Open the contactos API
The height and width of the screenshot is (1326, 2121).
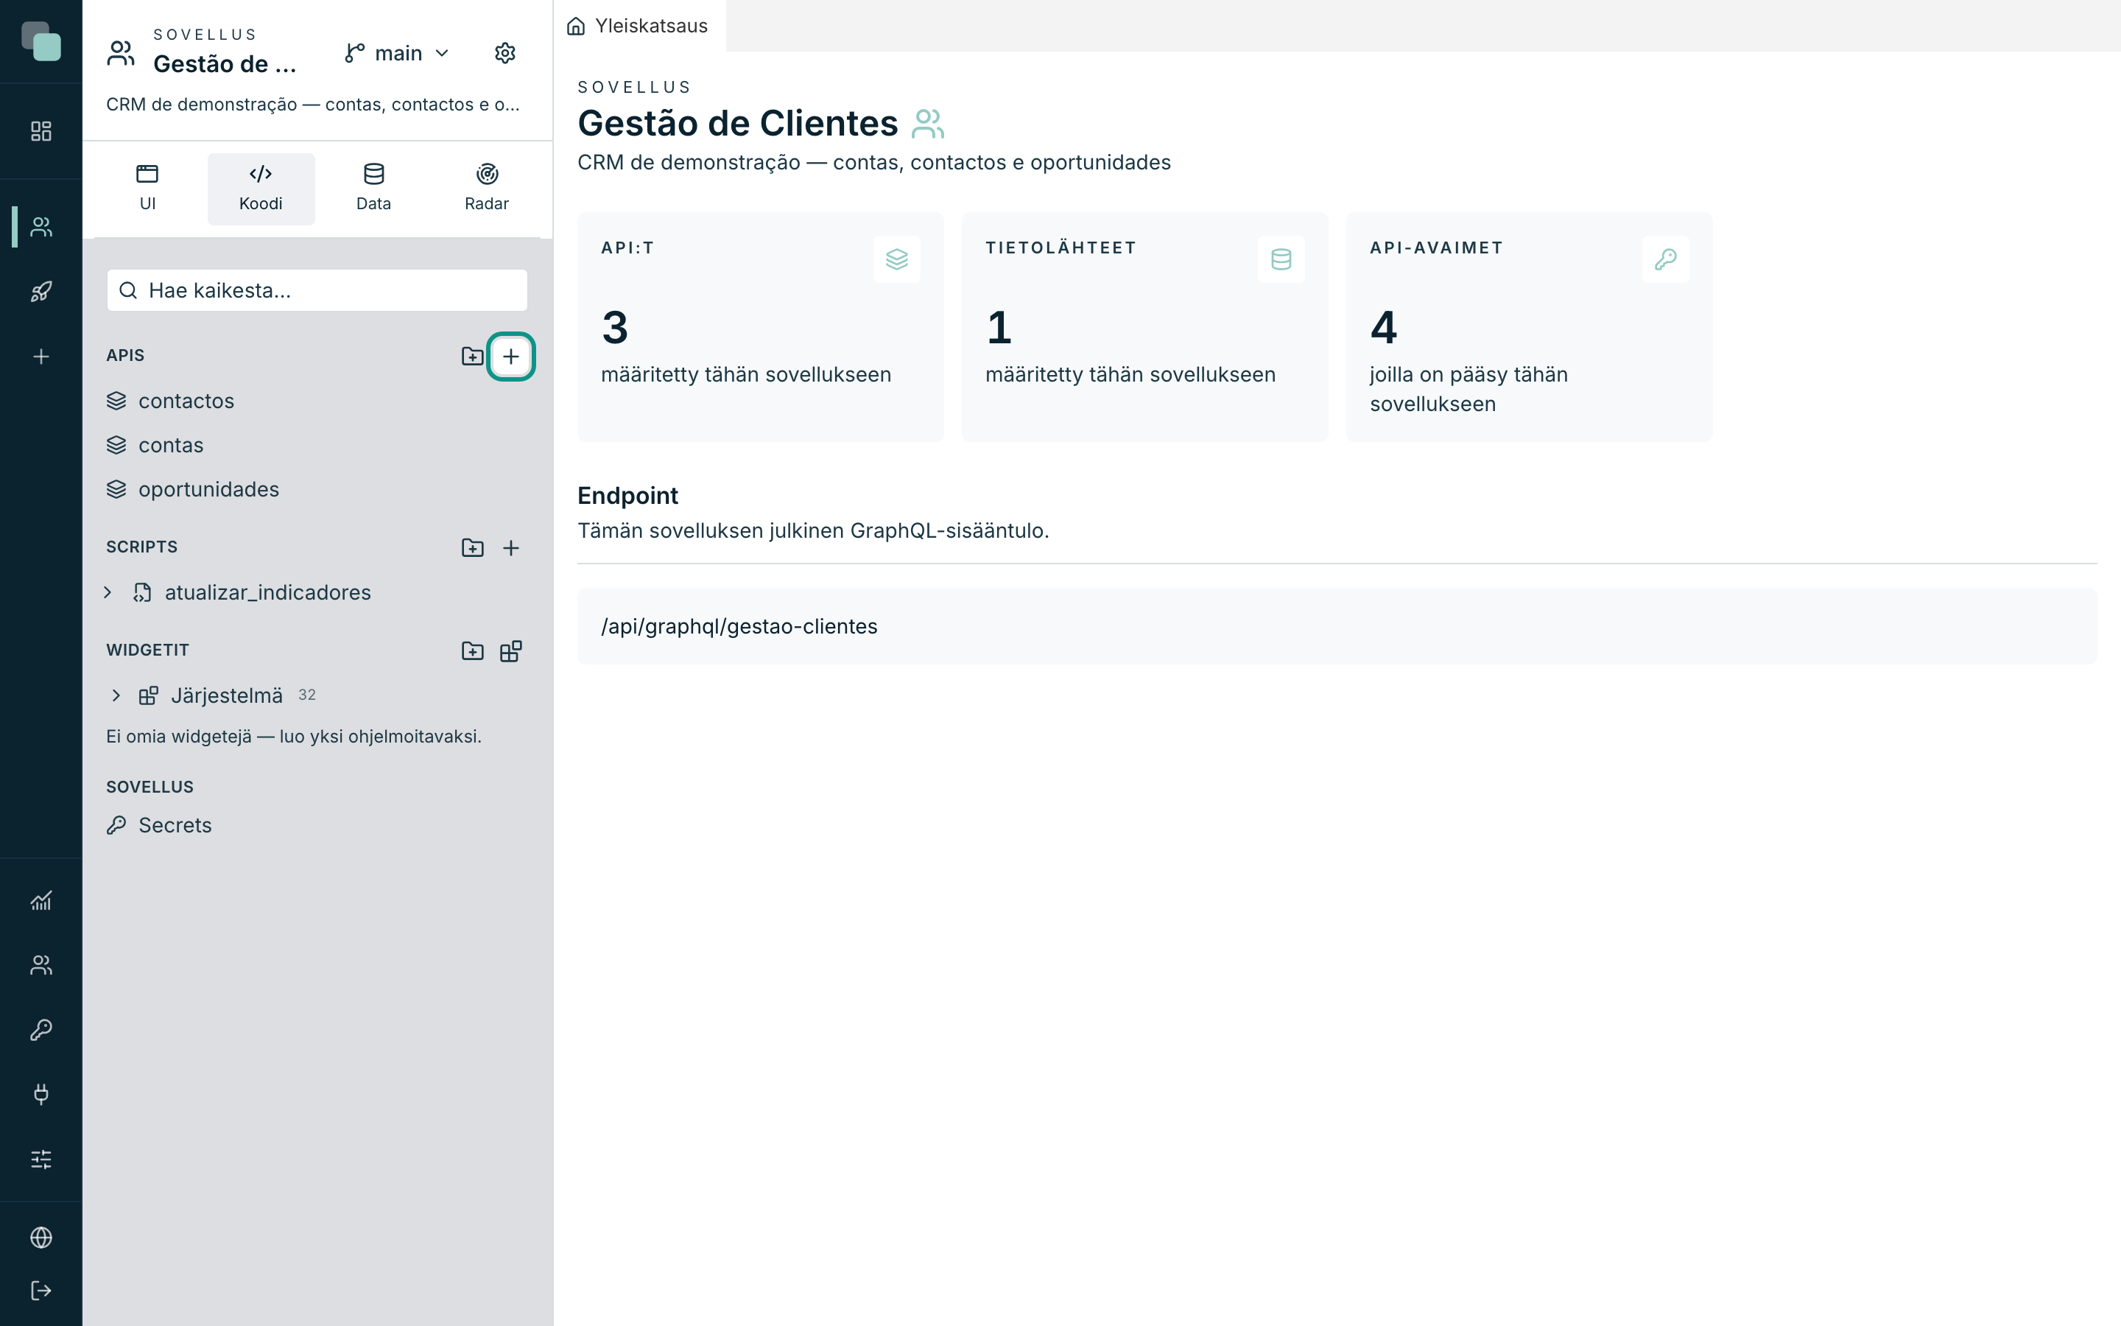click(x=317, y=401)
